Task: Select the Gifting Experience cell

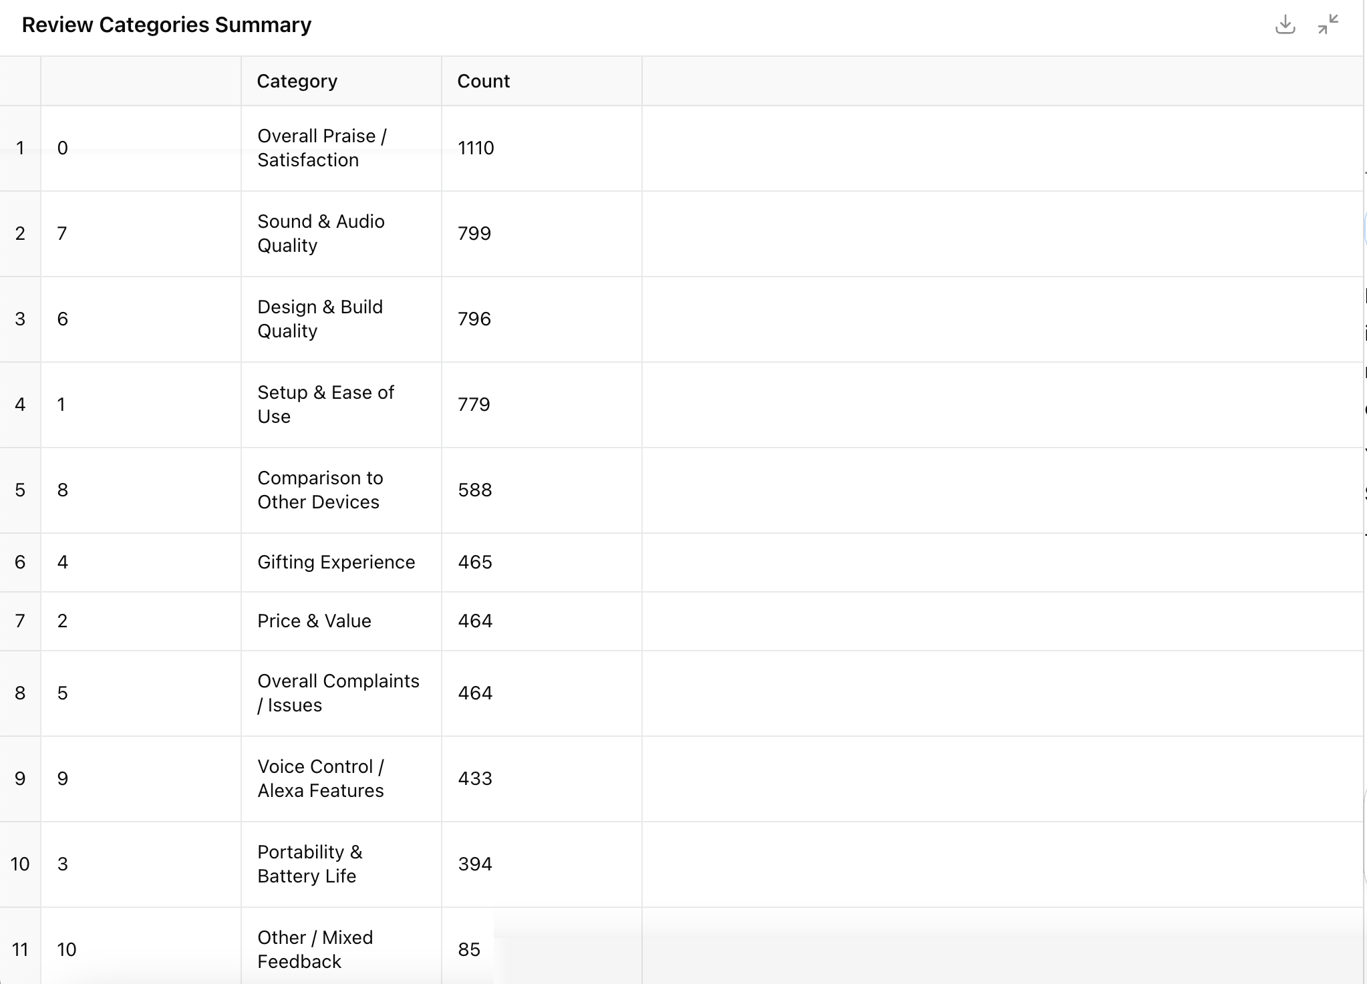Action: tap(336, 562)
